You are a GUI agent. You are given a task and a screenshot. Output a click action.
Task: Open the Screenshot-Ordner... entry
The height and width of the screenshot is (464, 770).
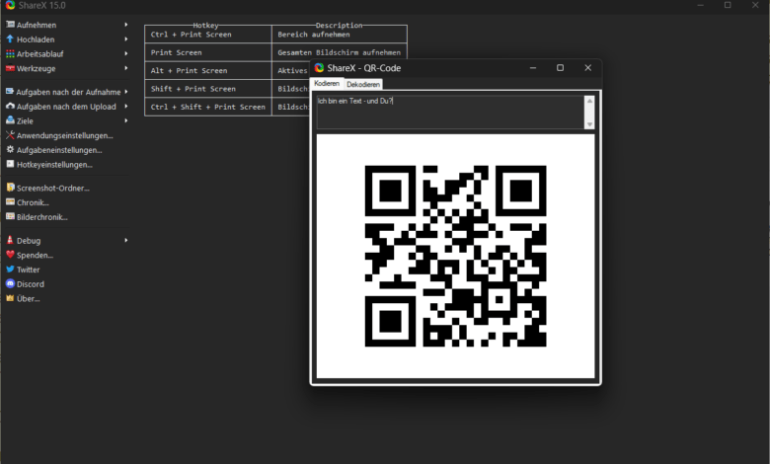(x=53, y=188)
